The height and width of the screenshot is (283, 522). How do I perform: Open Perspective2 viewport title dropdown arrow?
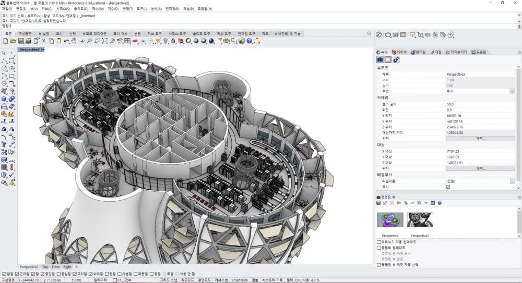click(x=43, y=50)
